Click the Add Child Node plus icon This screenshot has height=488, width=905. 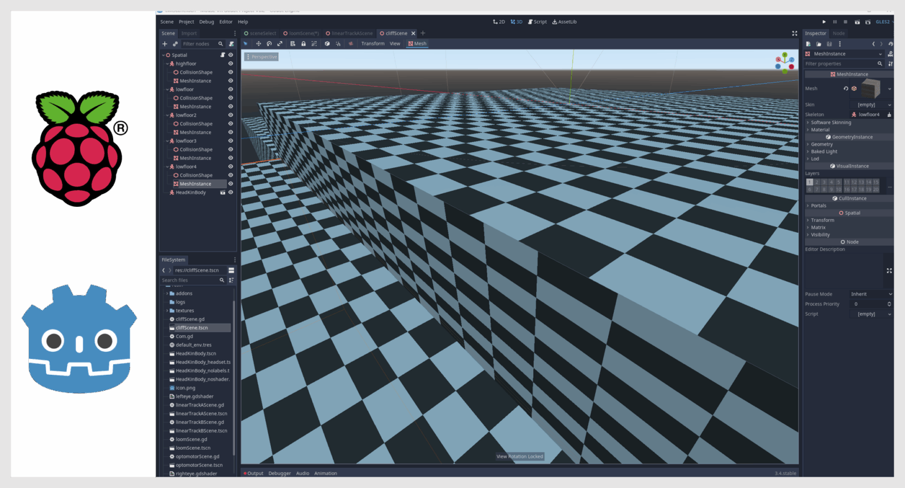(164, 43)
